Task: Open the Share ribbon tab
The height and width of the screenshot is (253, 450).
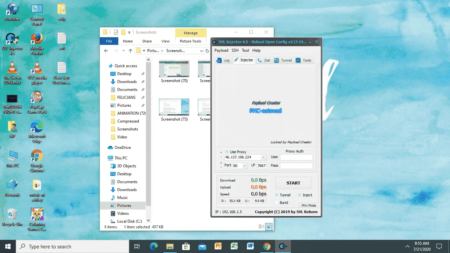Action: point(147,41)
